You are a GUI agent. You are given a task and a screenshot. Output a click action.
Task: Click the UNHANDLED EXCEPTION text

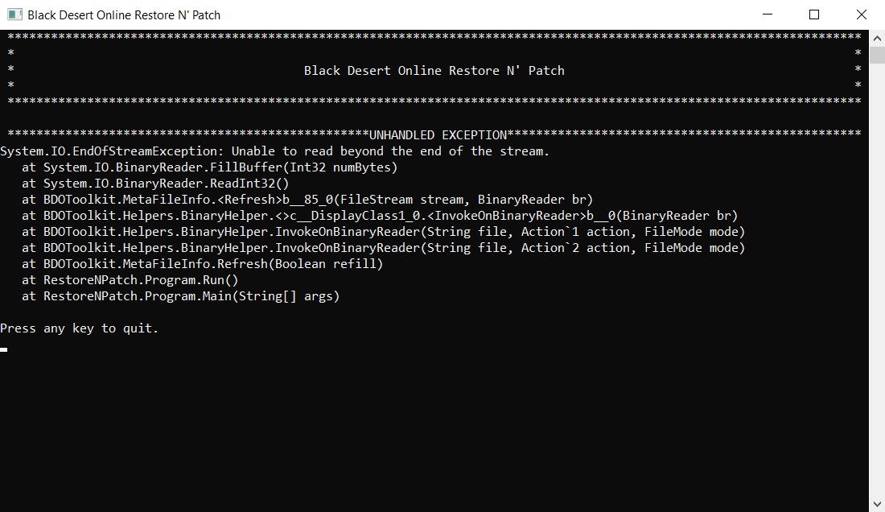click(438, 135)
